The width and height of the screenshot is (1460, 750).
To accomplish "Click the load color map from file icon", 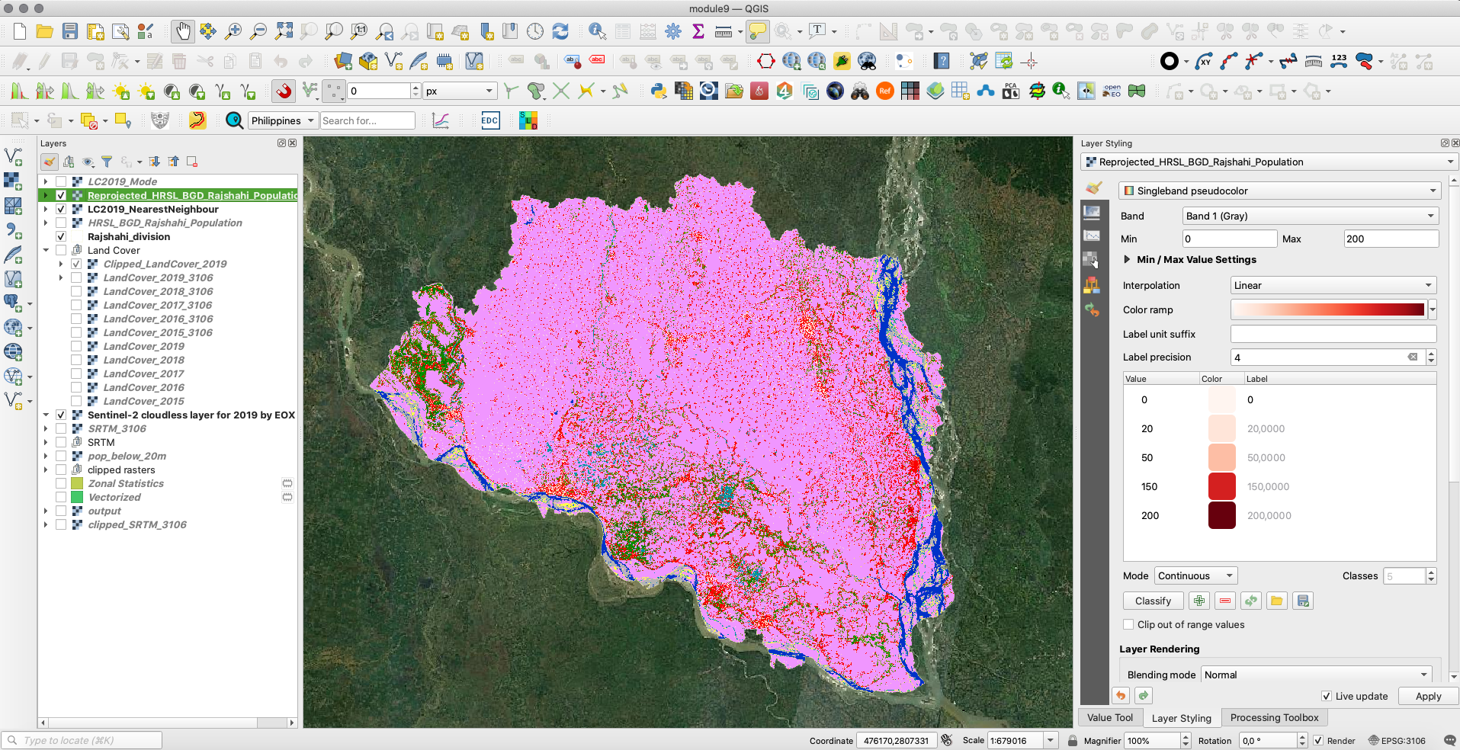I will click(1277, 601).
